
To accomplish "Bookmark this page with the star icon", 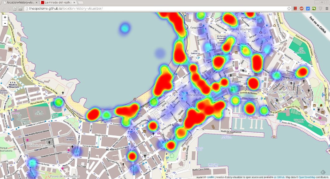I will 289,8.
